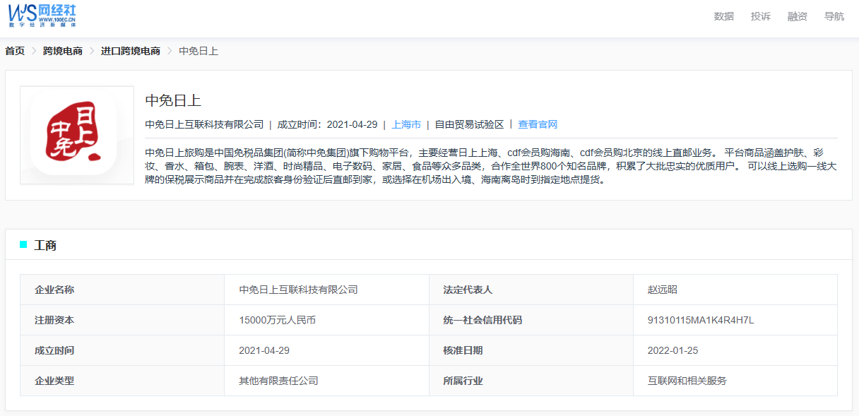The width and height of the screenshot is (859, 416).
Task: Select the 中免日上 company title heading
Action: tap(173, 100)
